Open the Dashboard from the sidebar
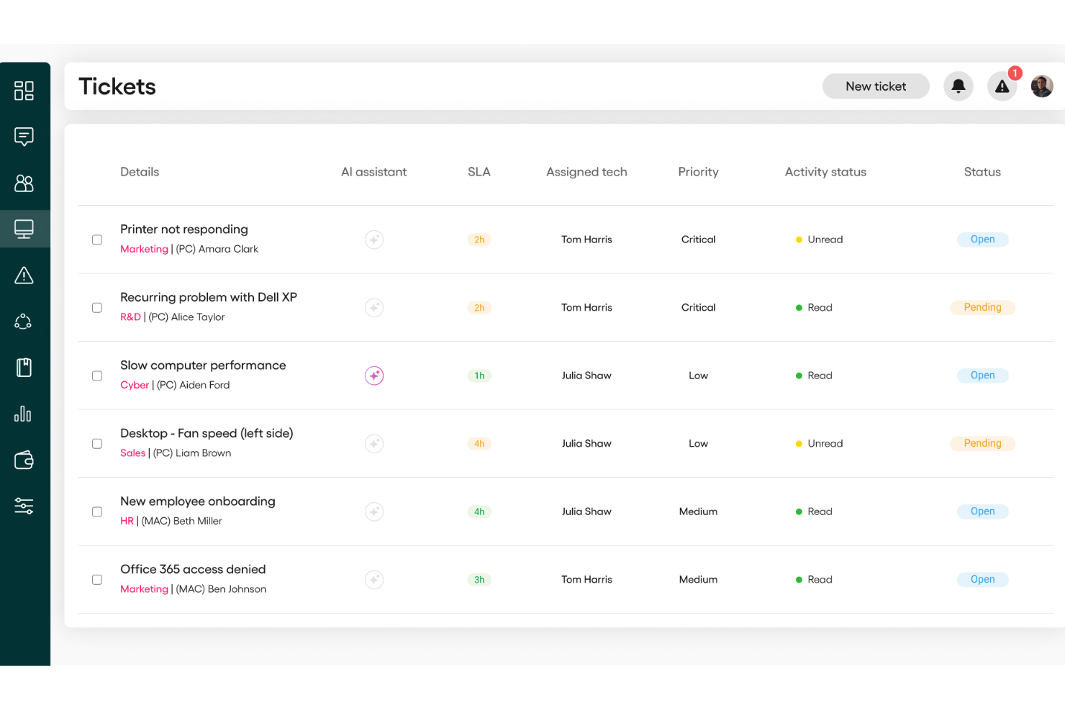The width and height of the screenshot is (1065, 710). point(24,91)
